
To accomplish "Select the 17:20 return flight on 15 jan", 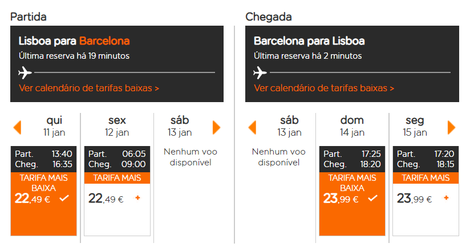I will pyautogui.click(x=426, y=191).
